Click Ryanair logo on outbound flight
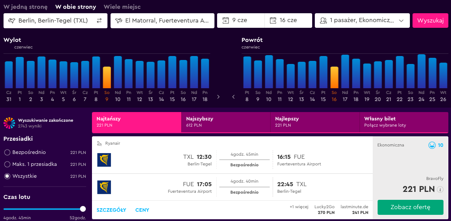The image size is (451, 221). click(x=104, y=160)
